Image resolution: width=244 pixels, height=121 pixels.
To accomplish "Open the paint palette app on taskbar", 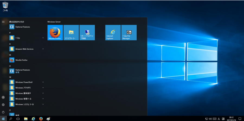I will 49,119.
